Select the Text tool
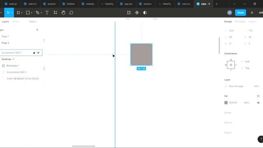The height and width of the screenshot is (148, 263). 47,13
